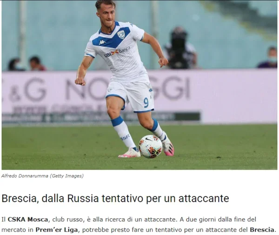Click the Brescia crest on the shirt
The height and width of the screenshot is (235, 279).
[x=121, y=34]
